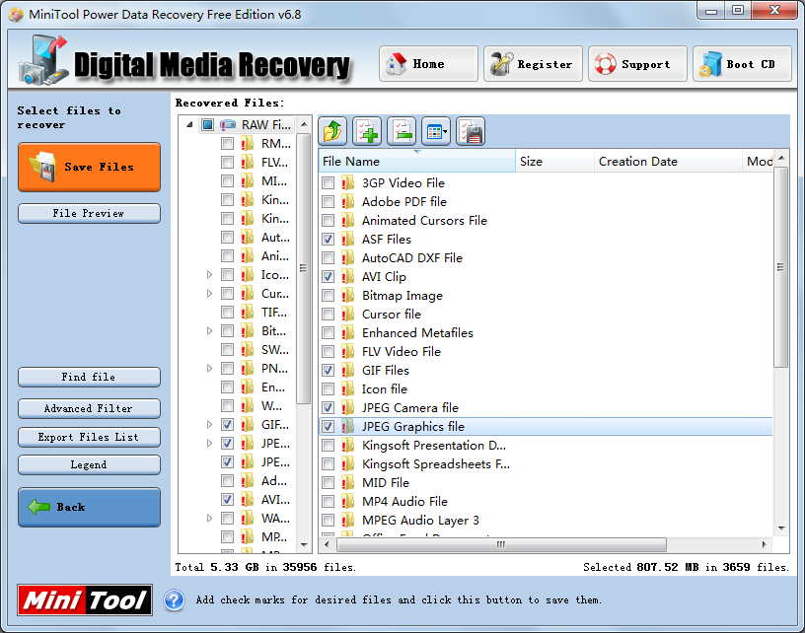Expand the WA... tree node
This screenshot has height=633, width=805.
209,518
